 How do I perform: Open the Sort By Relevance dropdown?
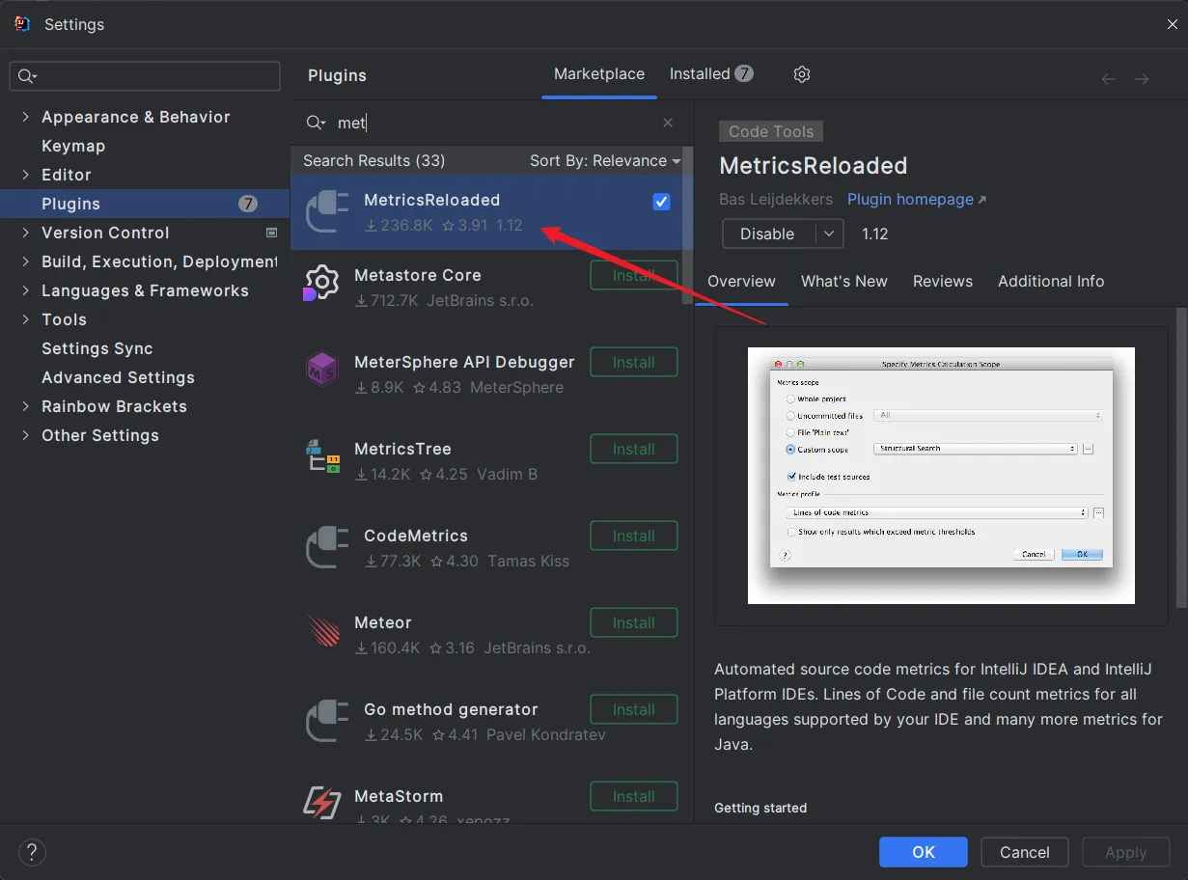[605, 161]
